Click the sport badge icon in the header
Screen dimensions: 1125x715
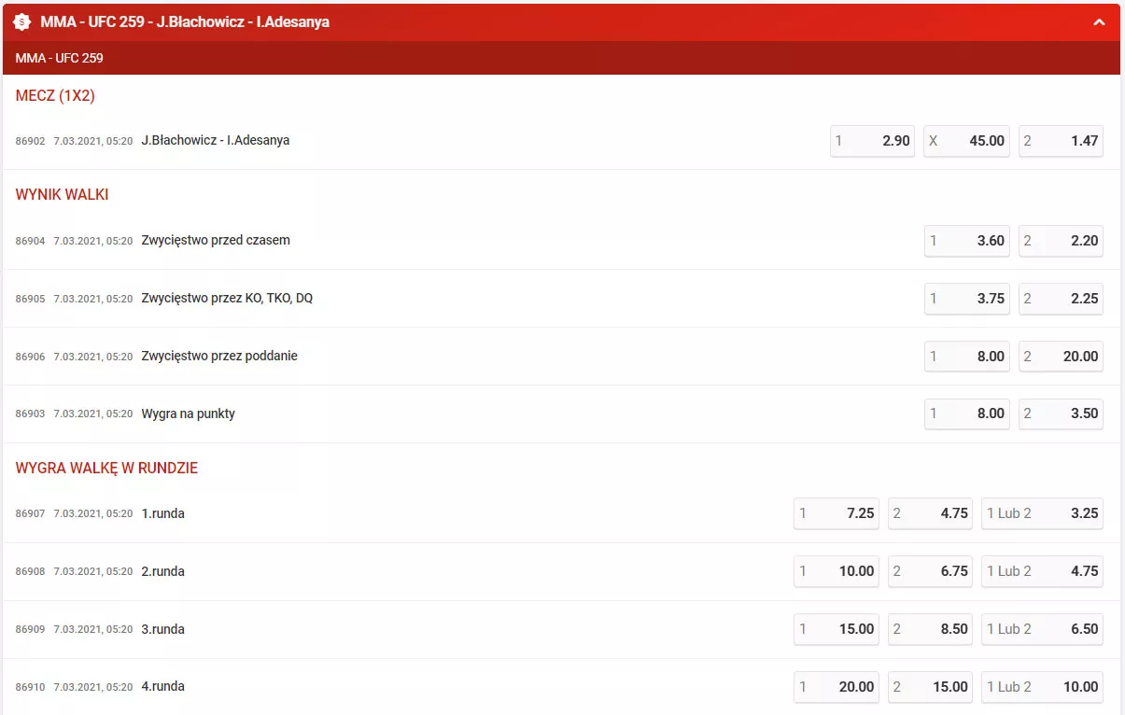pyautogui.click(x=22, y=21)
